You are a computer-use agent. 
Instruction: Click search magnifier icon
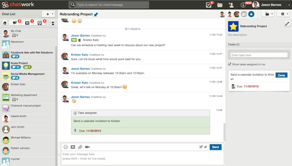73,4
